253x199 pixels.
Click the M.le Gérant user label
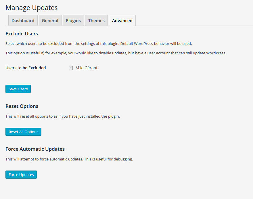87,68
